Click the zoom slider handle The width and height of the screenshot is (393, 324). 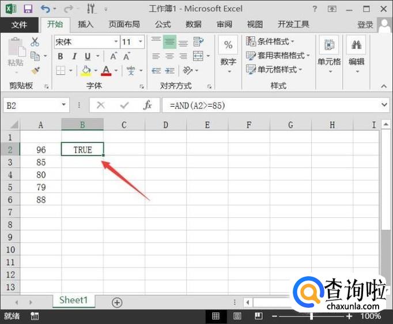coord(311,317)
